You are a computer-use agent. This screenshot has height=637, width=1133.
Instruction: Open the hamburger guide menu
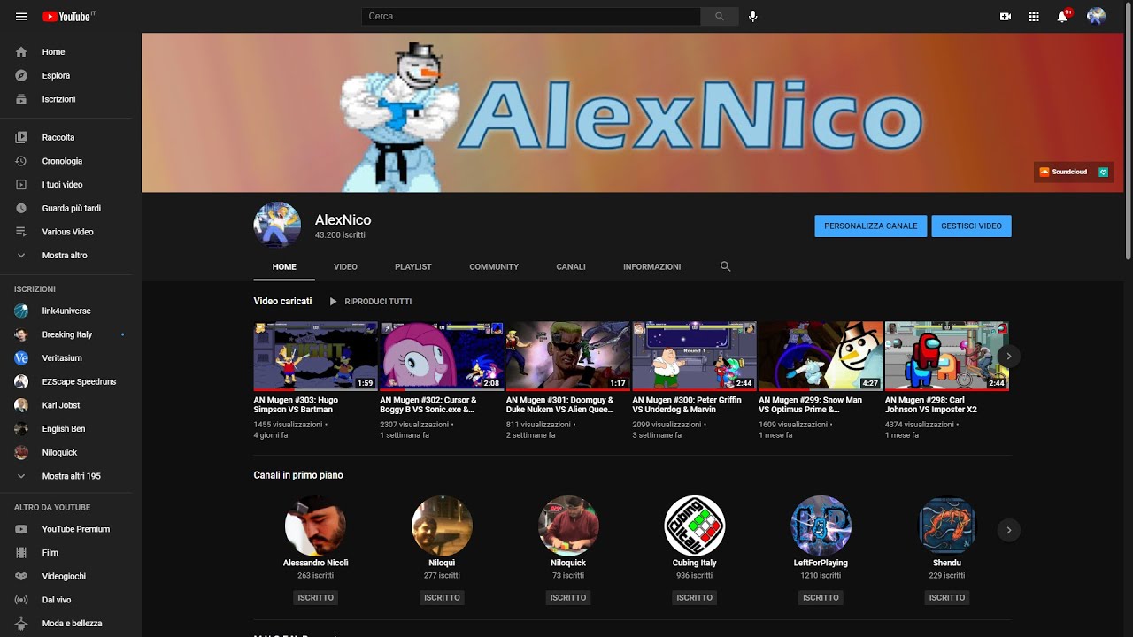[21, 16]
